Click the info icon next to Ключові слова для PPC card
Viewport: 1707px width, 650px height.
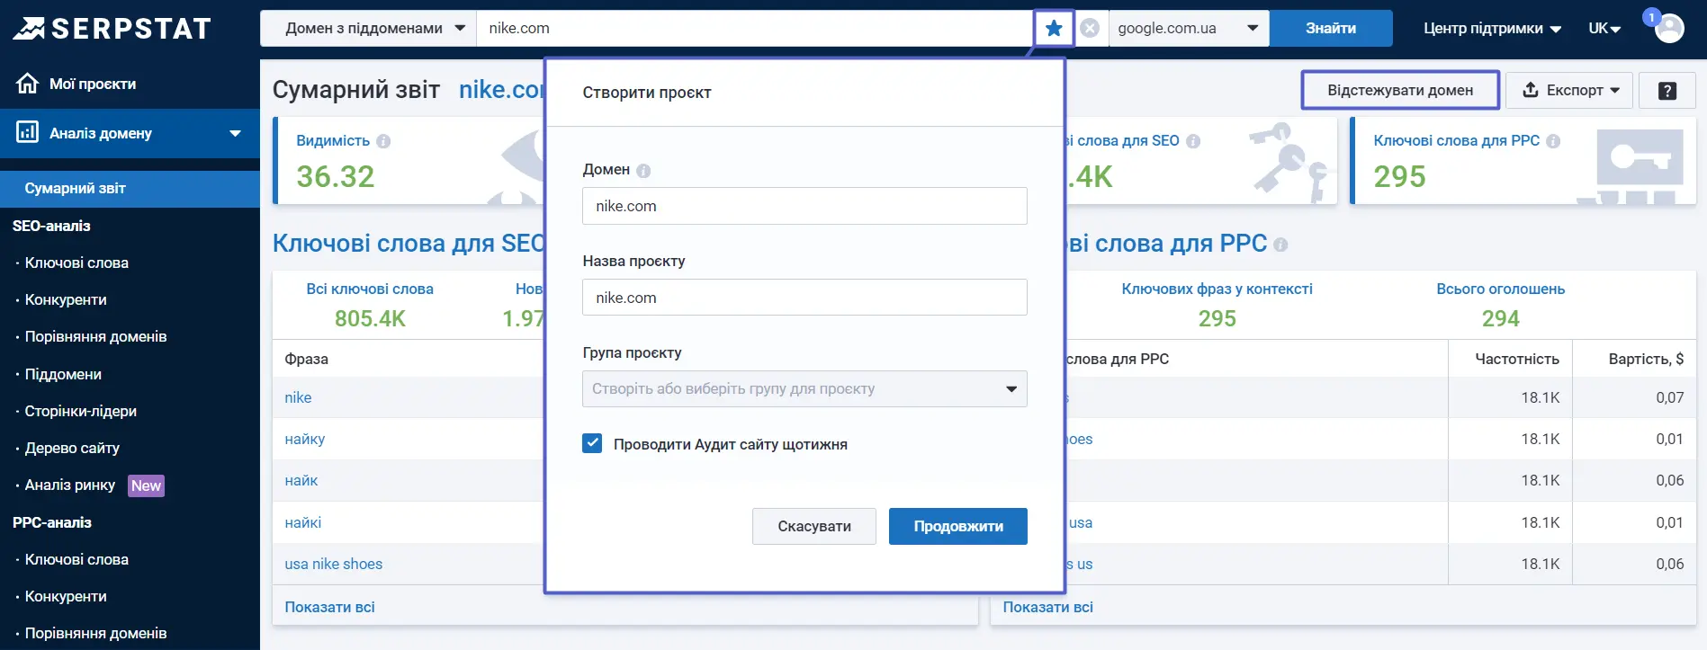pos(1553,141)
